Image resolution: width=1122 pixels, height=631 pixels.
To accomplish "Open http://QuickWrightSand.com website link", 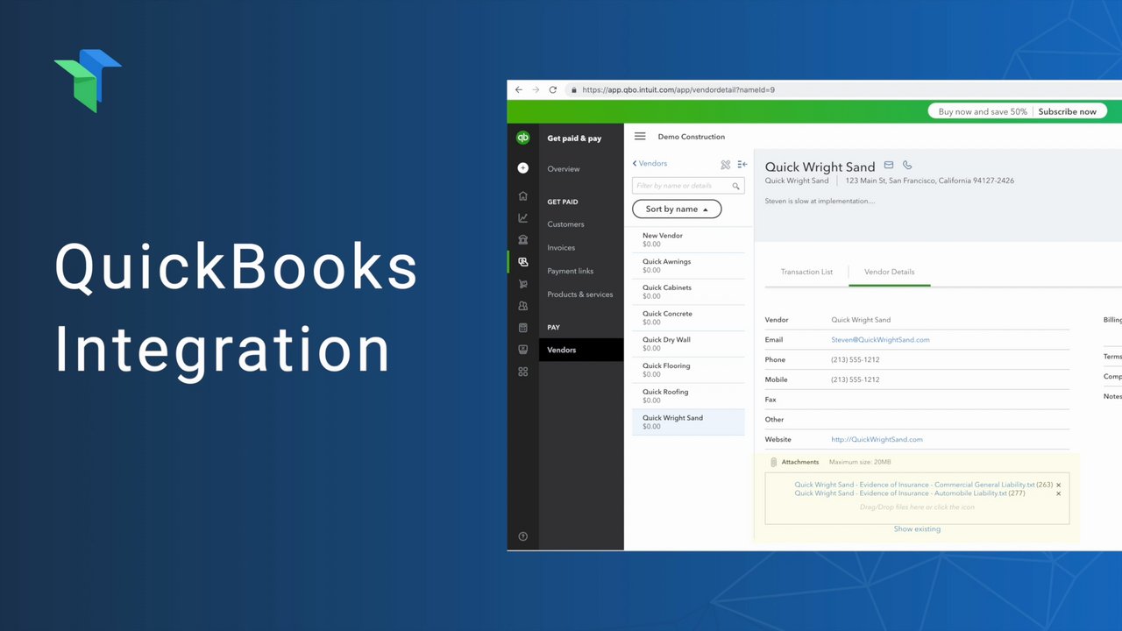I will (877, 440).
